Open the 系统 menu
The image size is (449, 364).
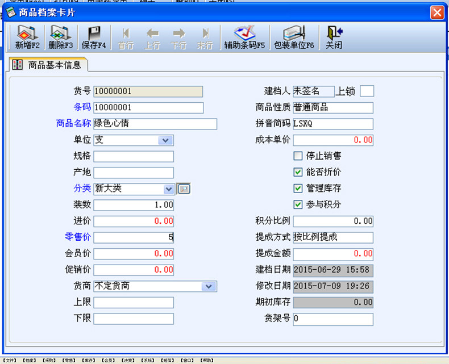tap(148, 360)
